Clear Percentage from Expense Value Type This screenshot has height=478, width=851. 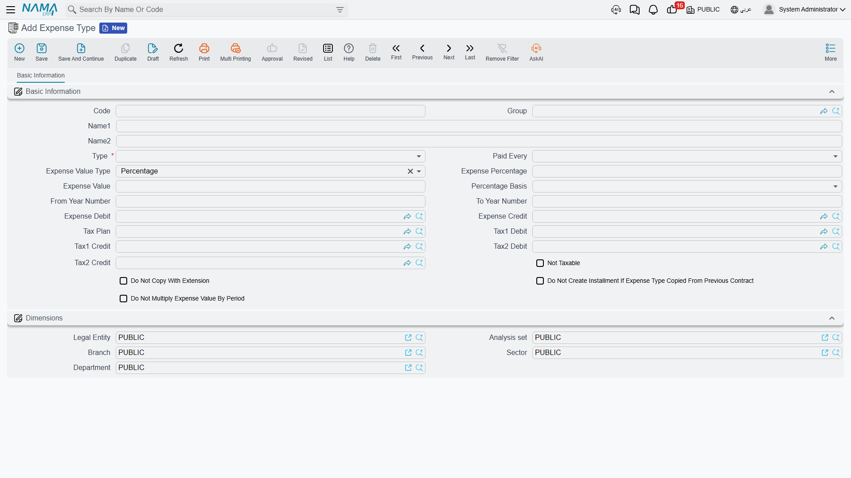tap(410, 171)
